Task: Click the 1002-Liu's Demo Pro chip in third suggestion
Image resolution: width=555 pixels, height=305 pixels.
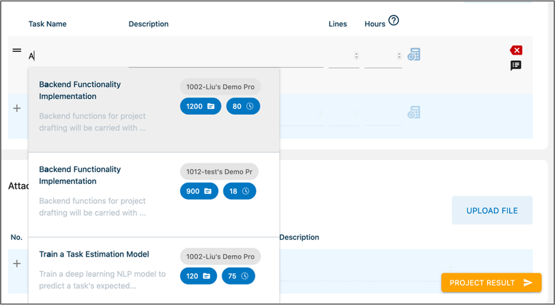Action: coord(220,257)
